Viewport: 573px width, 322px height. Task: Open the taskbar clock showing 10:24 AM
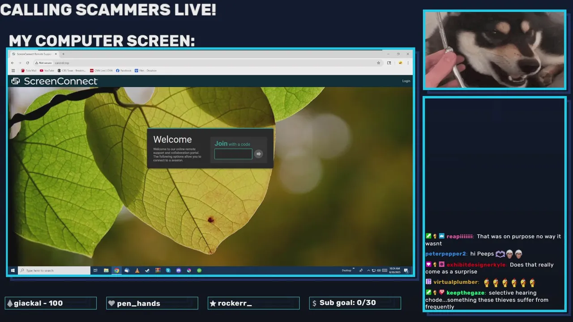point(395,271)
